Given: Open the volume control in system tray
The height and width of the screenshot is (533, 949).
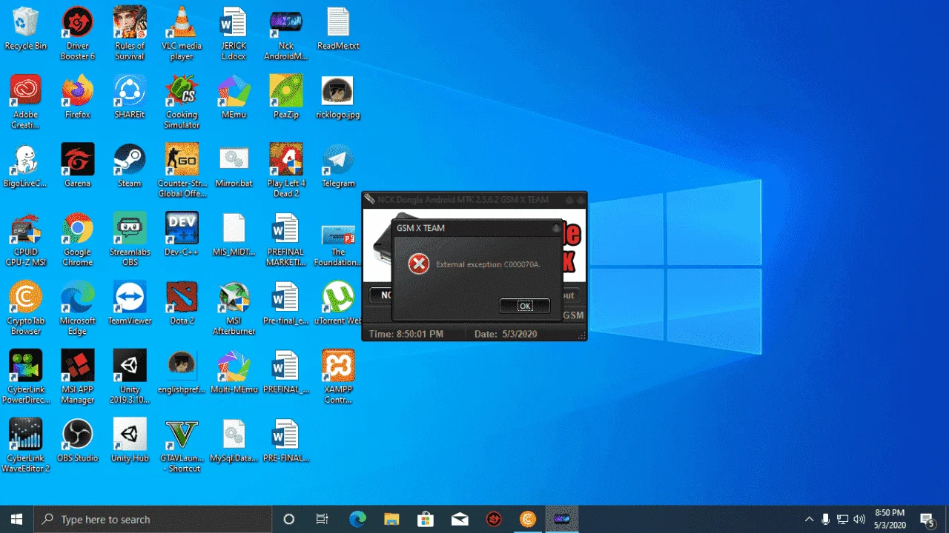Looking at the screenshot, I should [x=859, y=519].
